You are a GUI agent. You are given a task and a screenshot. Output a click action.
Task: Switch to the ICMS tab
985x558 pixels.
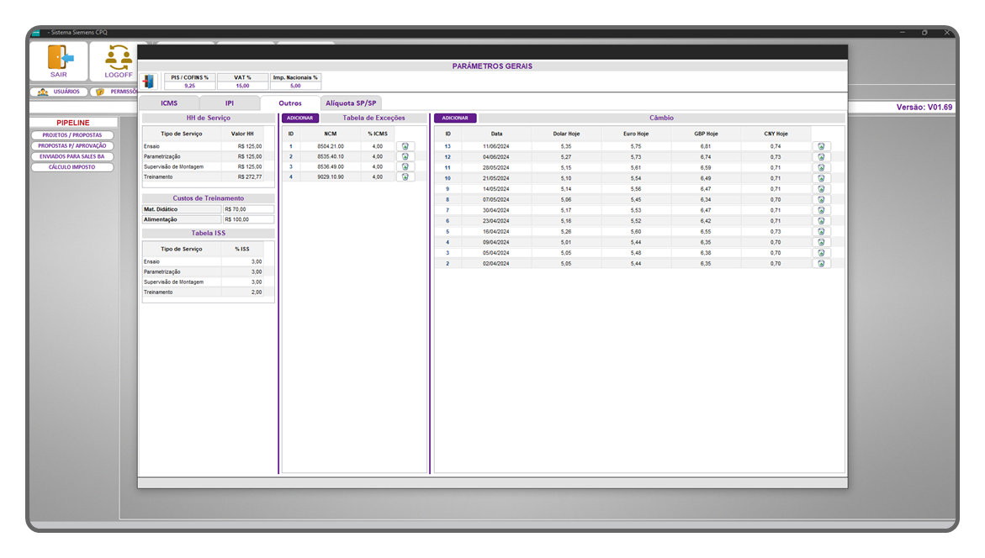tap(169, 103)
